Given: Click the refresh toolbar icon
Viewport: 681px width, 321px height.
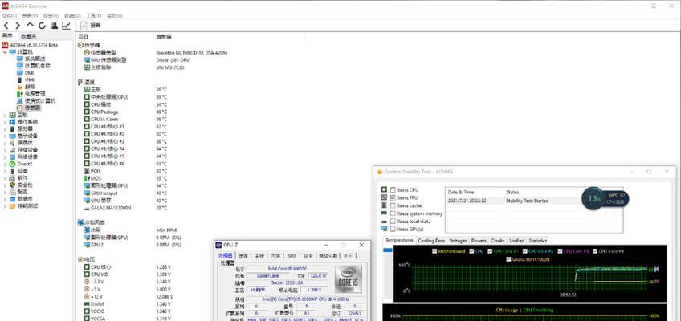Looking at the screenshot, I should tap(42, 26).
